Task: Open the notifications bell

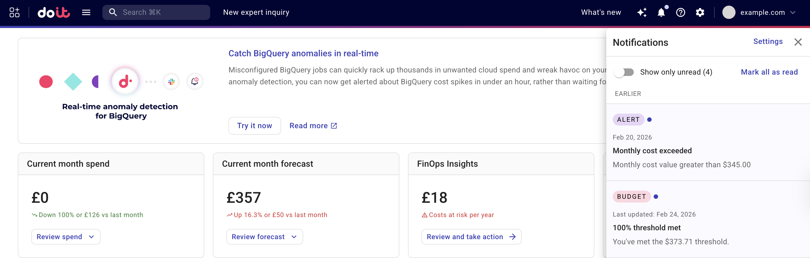Action: (661, 13)
